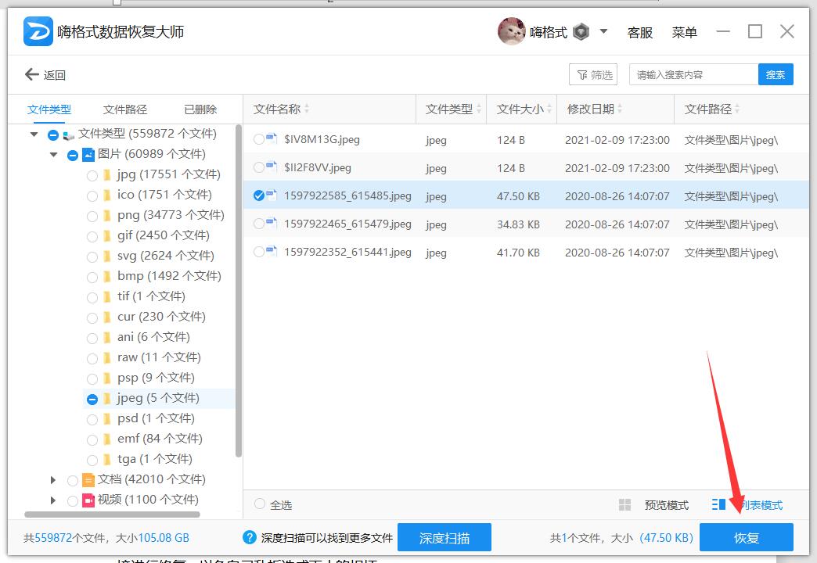This screenshot has height=563, width=817.
Task: Collapse the 文件类型 root tree node
Action: pos(34,134)
